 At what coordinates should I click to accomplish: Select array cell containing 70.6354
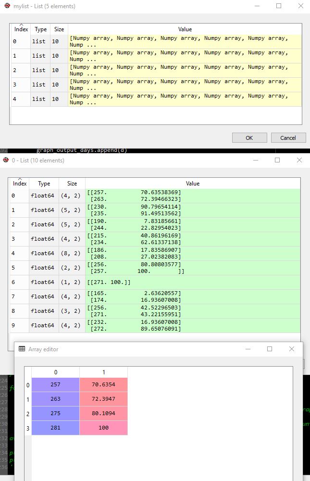pos(103,385)
